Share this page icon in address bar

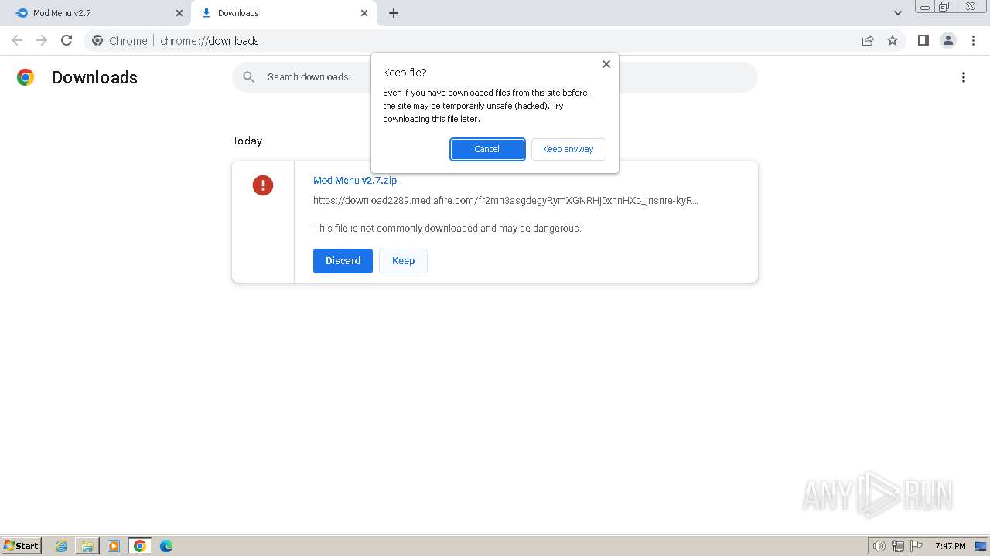868,40
